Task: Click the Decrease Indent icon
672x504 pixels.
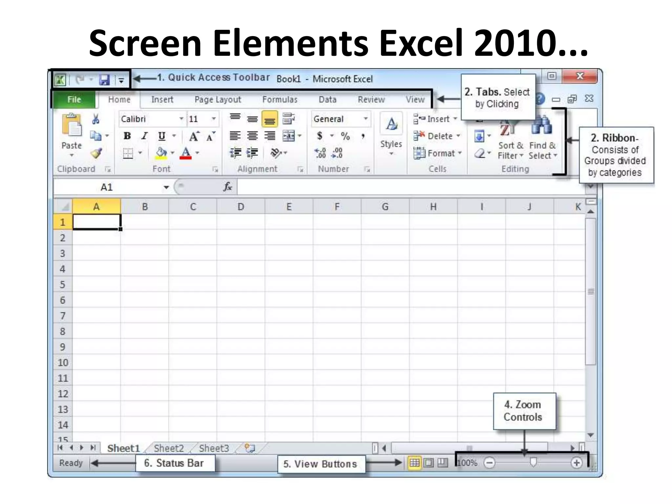Action: pos(235,153)
